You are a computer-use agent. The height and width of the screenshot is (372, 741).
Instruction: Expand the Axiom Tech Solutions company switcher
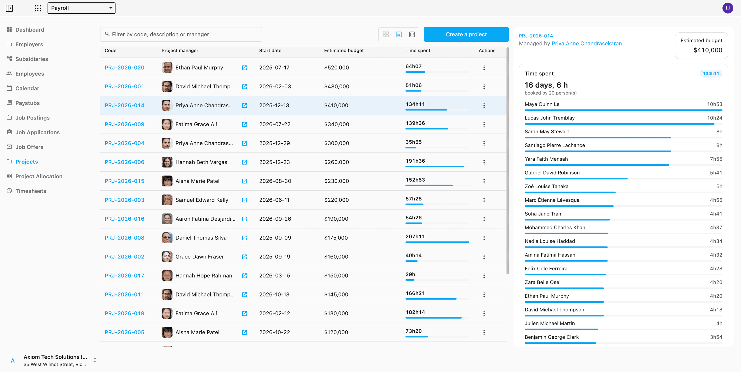coord(95,360)
